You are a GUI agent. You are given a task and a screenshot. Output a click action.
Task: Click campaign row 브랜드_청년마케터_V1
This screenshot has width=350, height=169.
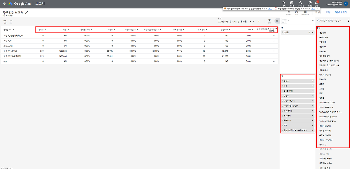(13, 36)
